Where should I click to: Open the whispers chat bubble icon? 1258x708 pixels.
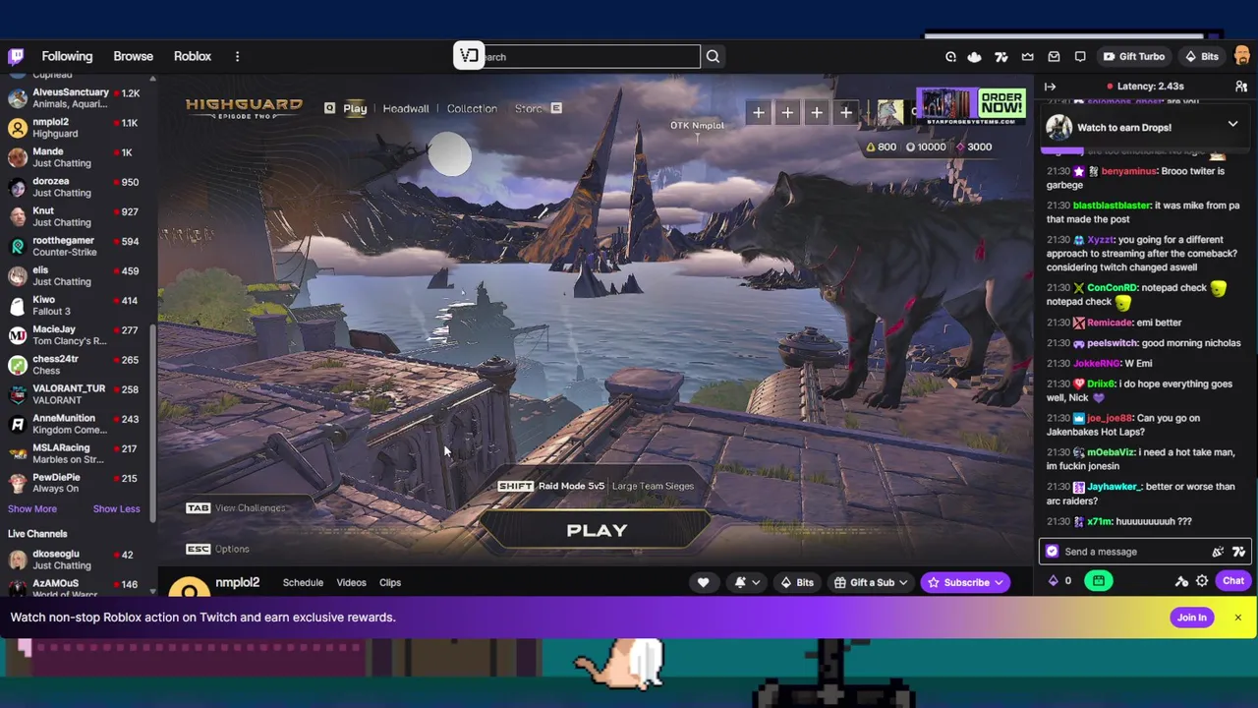pyautogui.click(x=1080, y=57)
